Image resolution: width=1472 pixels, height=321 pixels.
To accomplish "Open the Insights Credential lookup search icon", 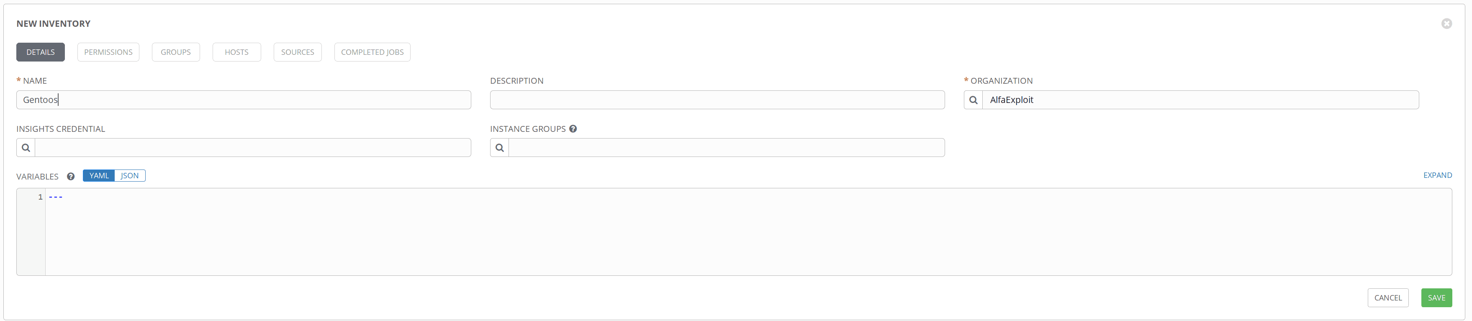I will pyautogui.click(x=26, y=148).
